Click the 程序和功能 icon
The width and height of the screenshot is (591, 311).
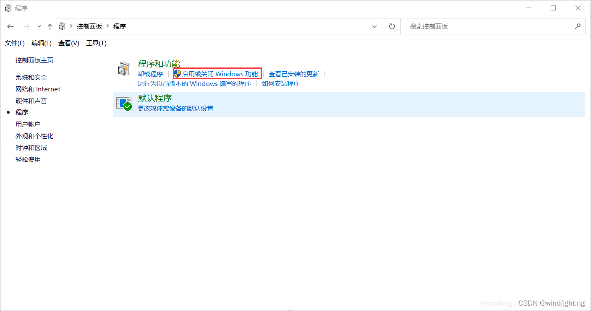tap(124, 69)
